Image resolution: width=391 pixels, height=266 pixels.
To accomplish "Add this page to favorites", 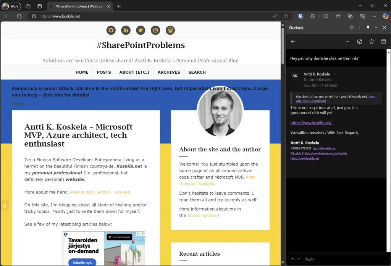I will 286,16.
